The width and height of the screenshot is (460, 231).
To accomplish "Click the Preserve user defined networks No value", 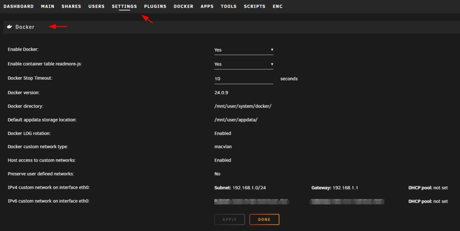I will 218,174.
